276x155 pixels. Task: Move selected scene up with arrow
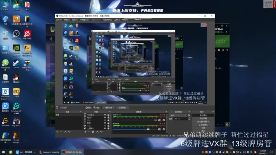click(66, 132)
